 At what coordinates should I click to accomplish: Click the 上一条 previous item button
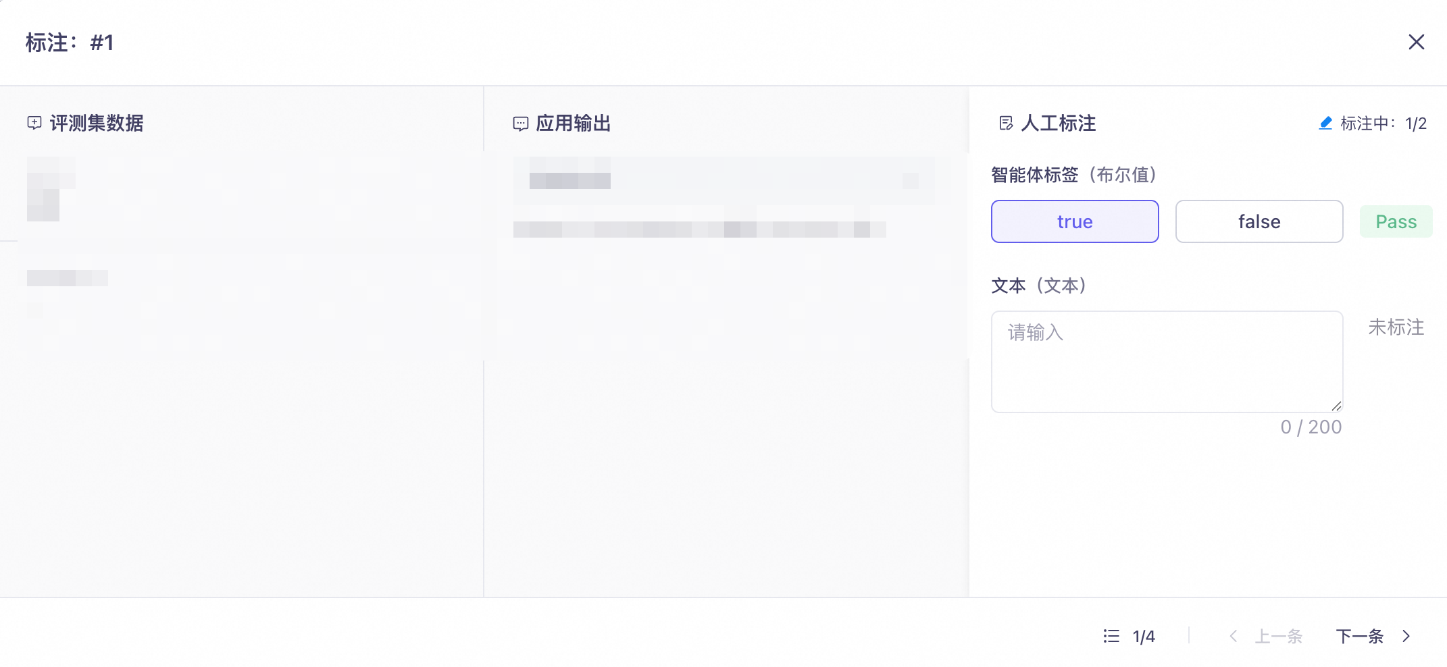coord(1278,636)
